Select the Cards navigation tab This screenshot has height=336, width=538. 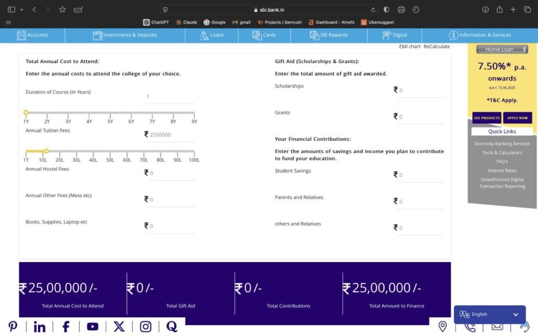(x=264, y=36)
